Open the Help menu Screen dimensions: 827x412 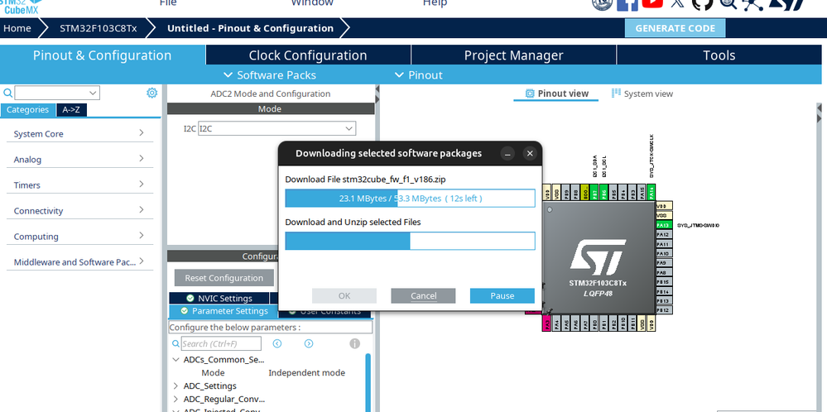point(435,3)
